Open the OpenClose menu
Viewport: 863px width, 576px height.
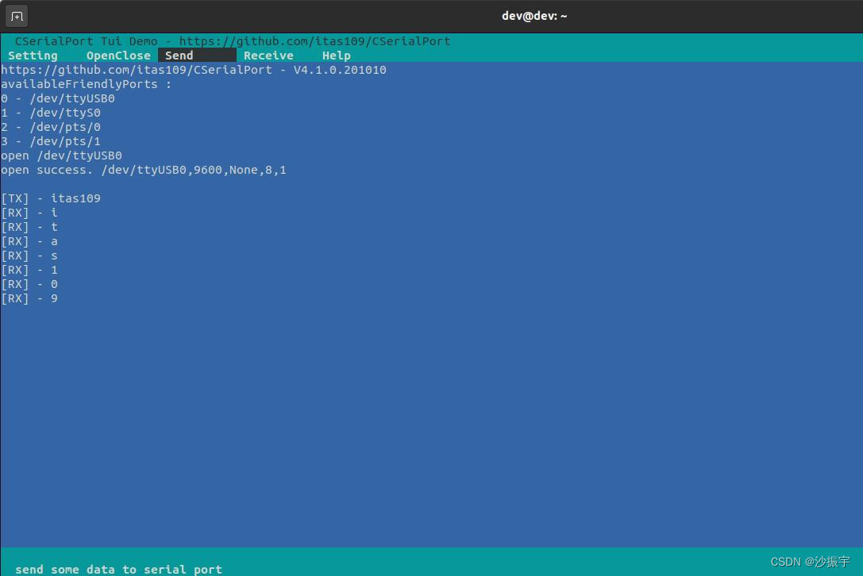click(118, 55)
